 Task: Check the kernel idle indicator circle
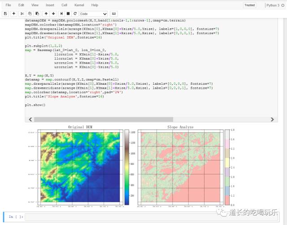tap(283, 5)
